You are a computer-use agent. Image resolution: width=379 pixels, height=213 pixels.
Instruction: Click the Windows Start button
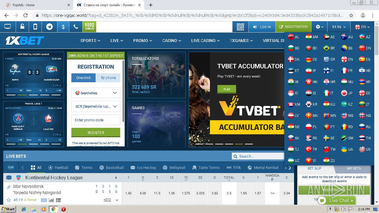[8, 209]
